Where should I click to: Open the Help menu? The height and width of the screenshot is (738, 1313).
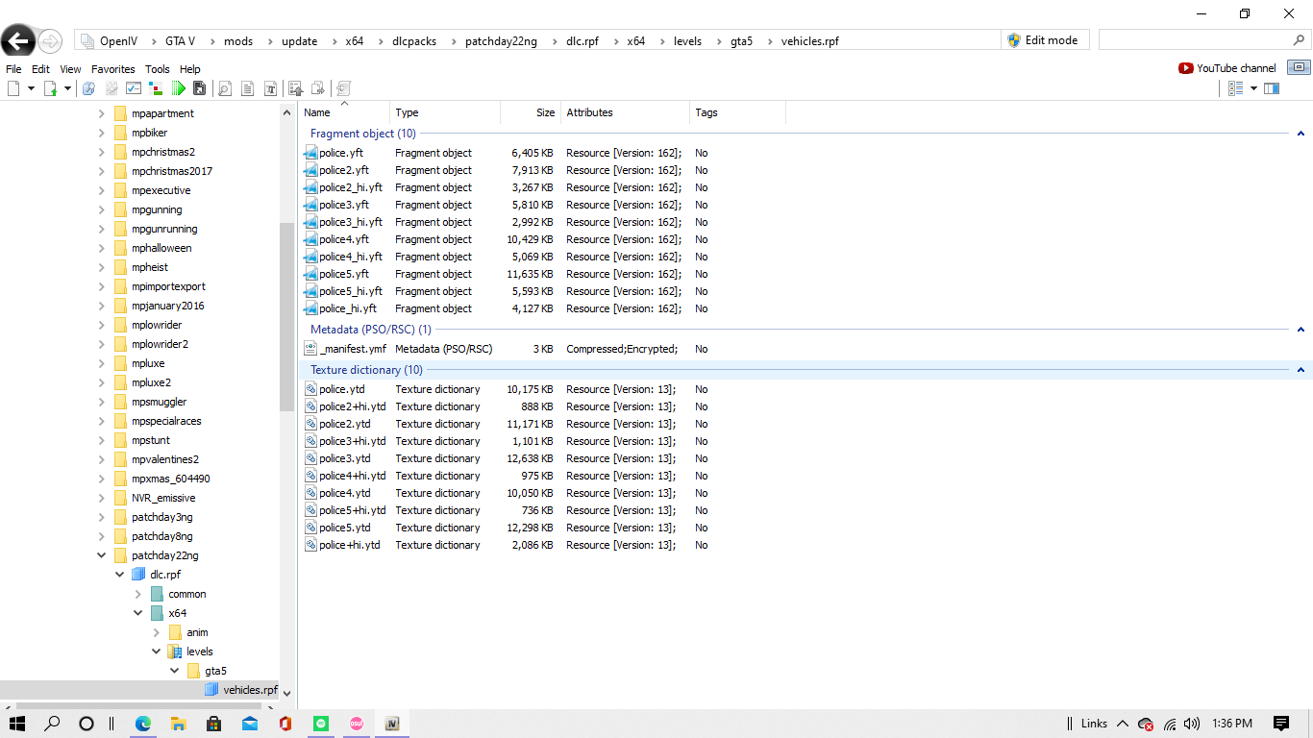click(190, 69)
